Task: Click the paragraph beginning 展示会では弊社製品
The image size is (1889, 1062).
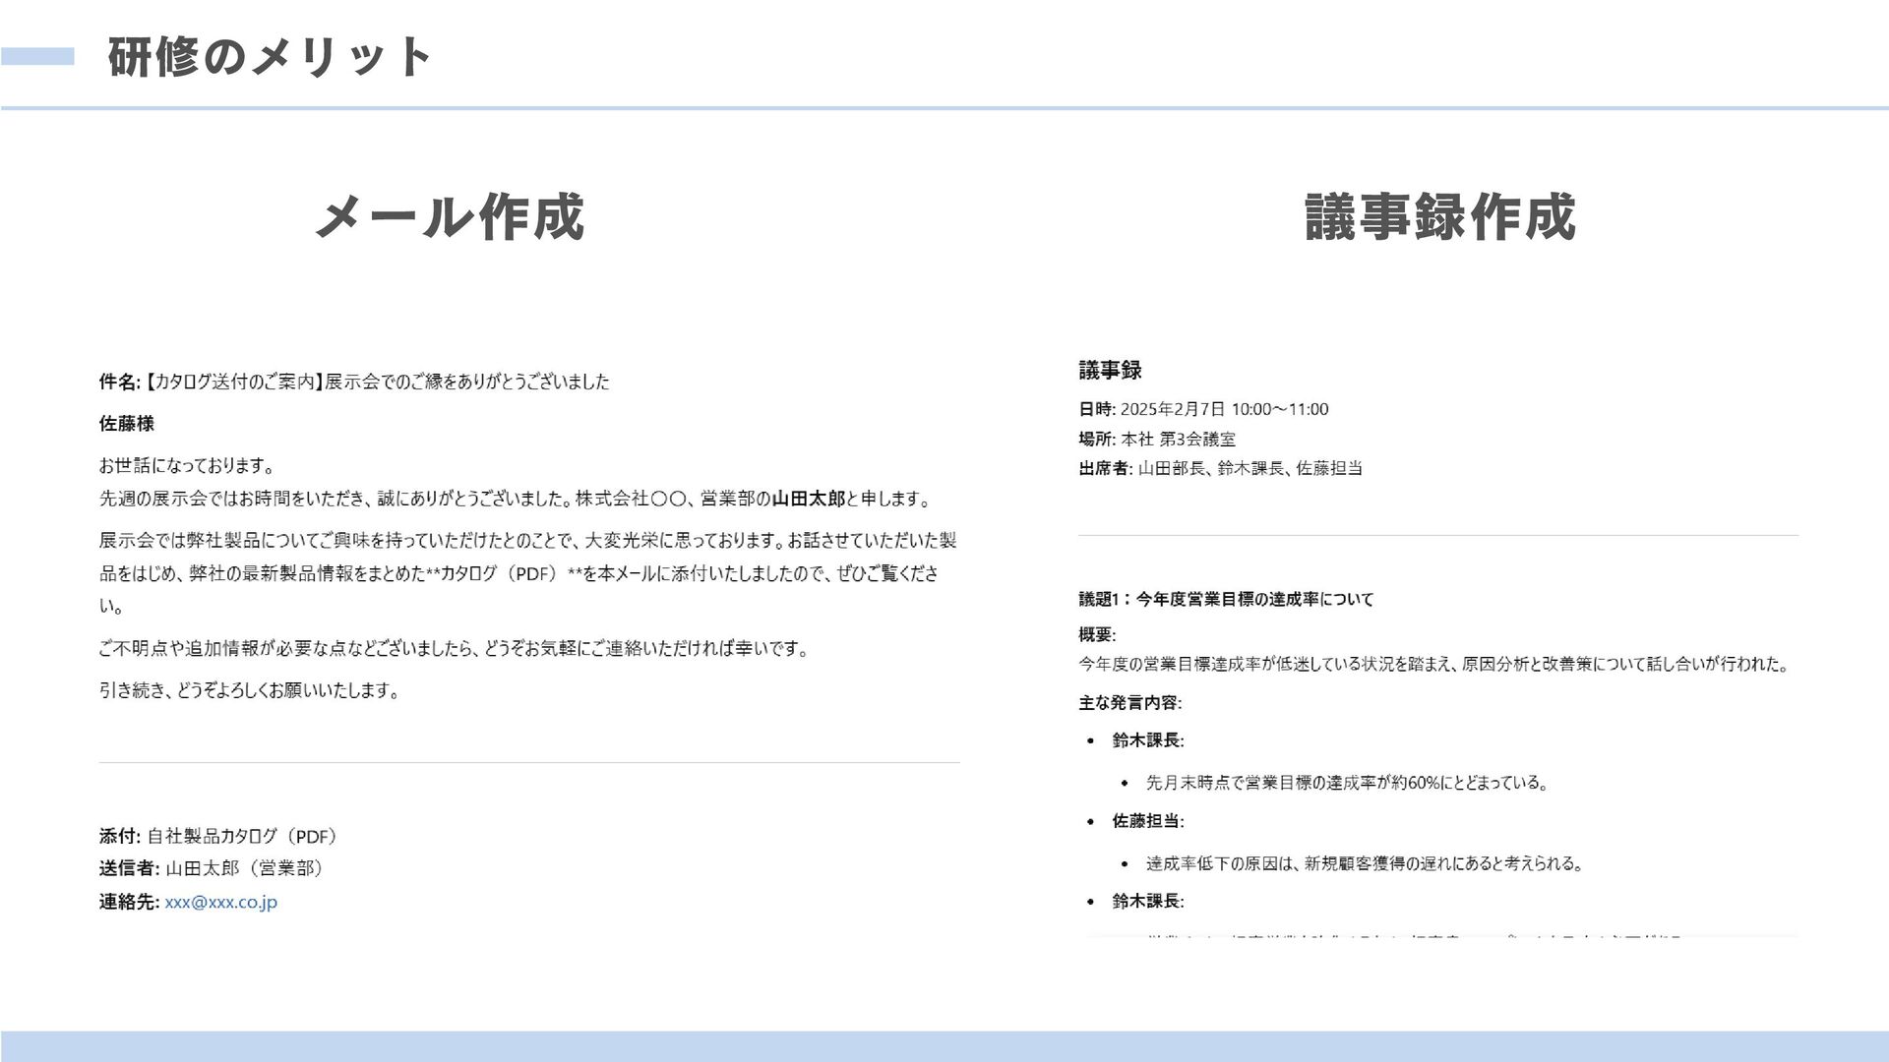Action: coord(528,573)
